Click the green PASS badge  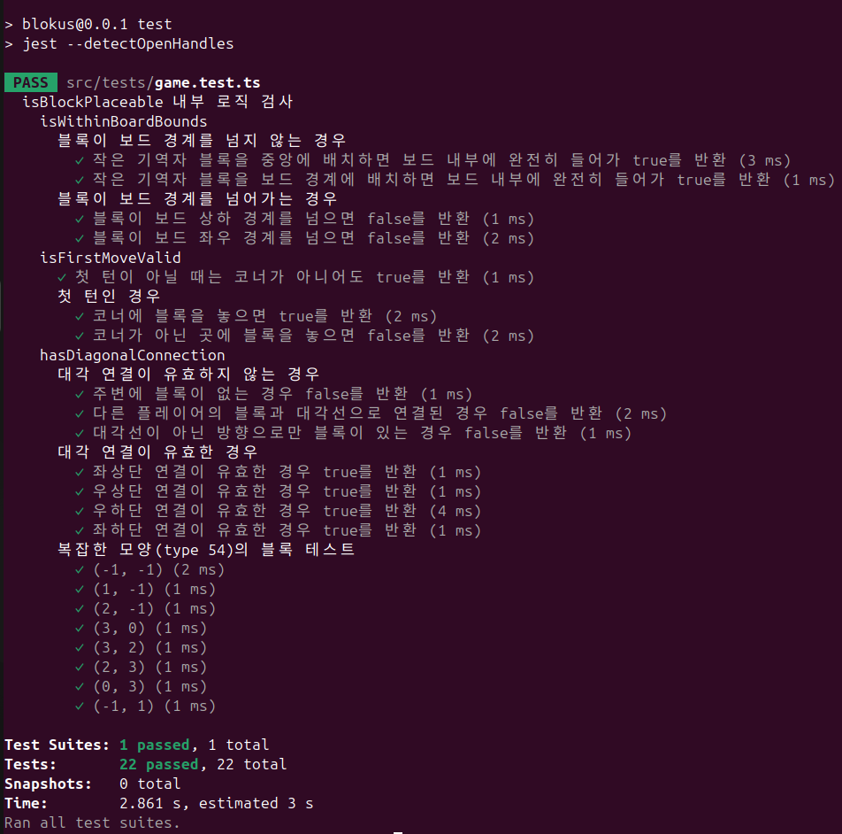[31, 82]
